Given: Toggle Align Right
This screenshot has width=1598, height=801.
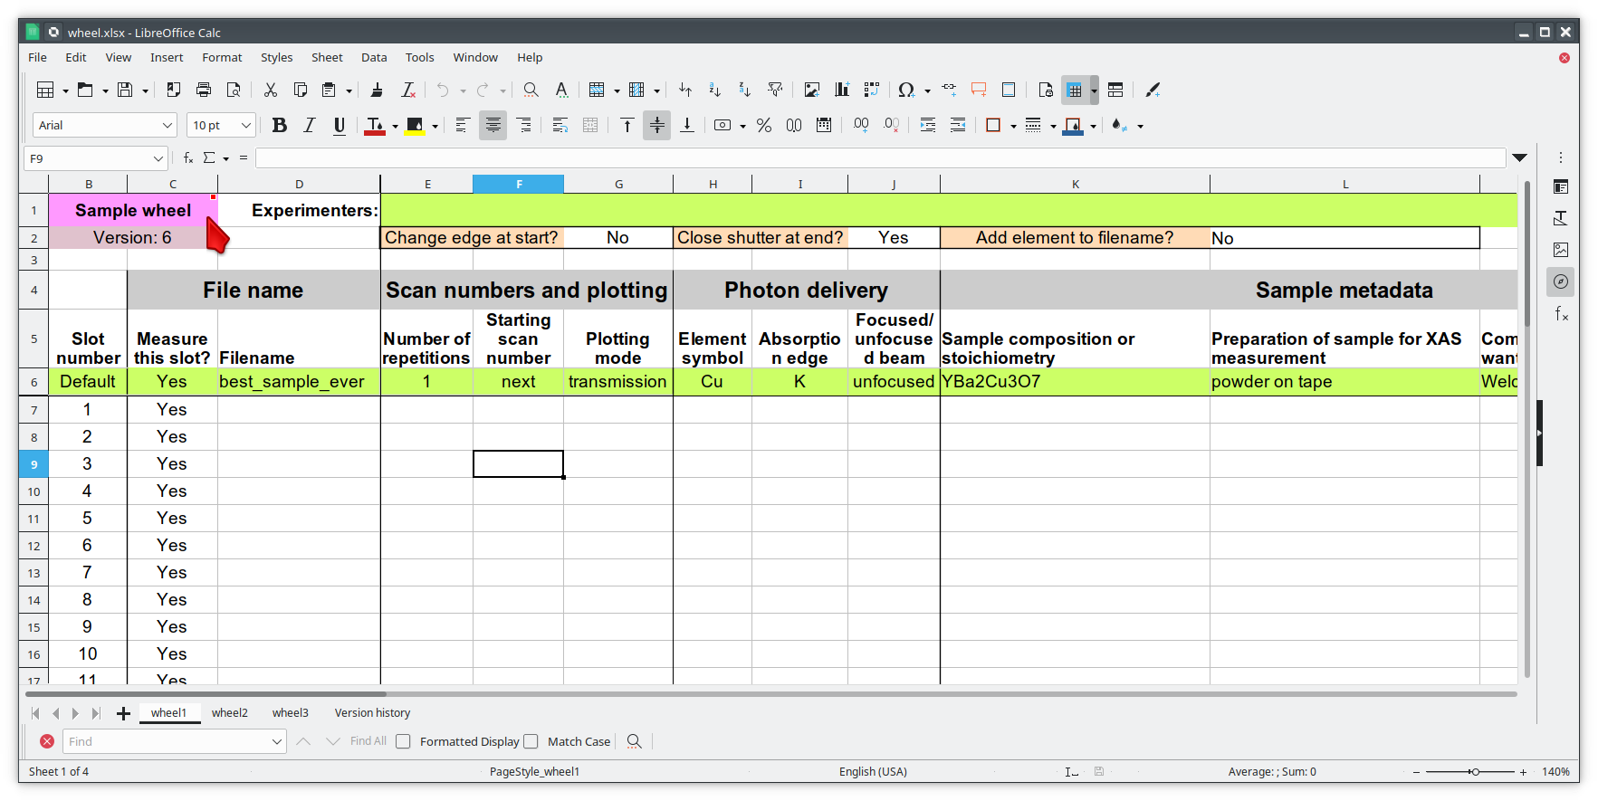Looking at the screenshot, I should [x=523, y=125].
